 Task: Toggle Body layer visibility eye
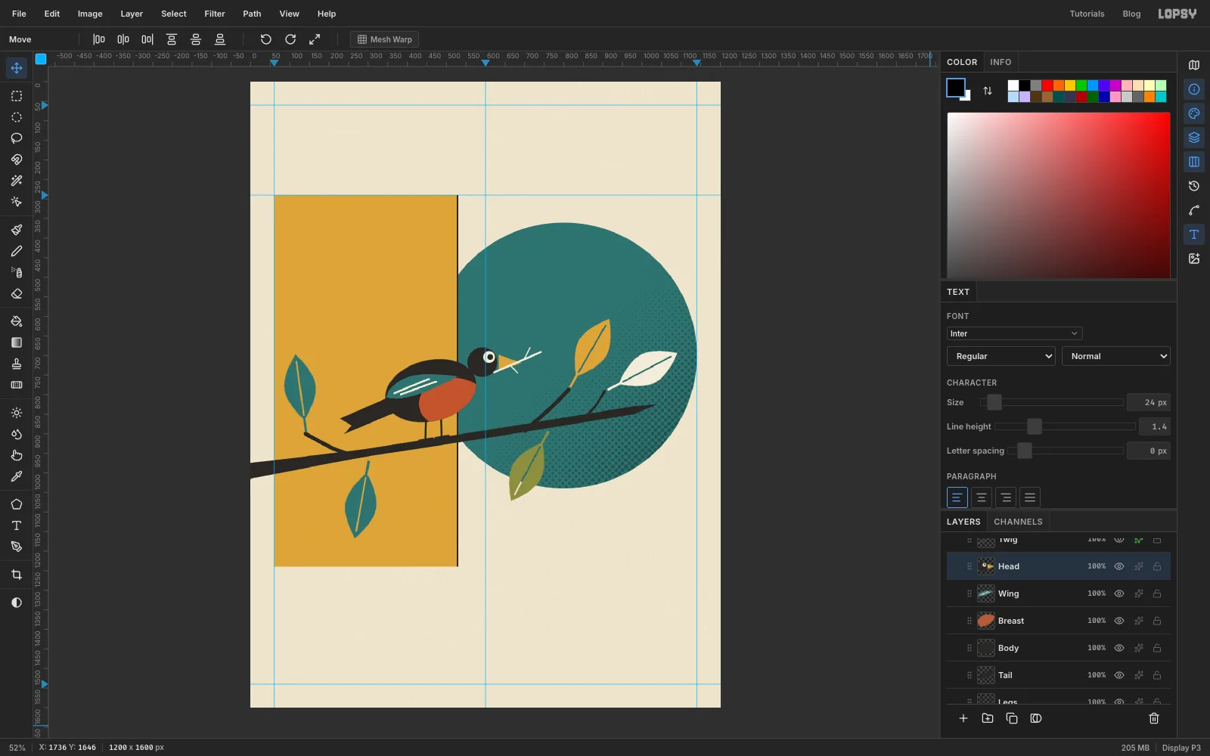pos(1119,648)
